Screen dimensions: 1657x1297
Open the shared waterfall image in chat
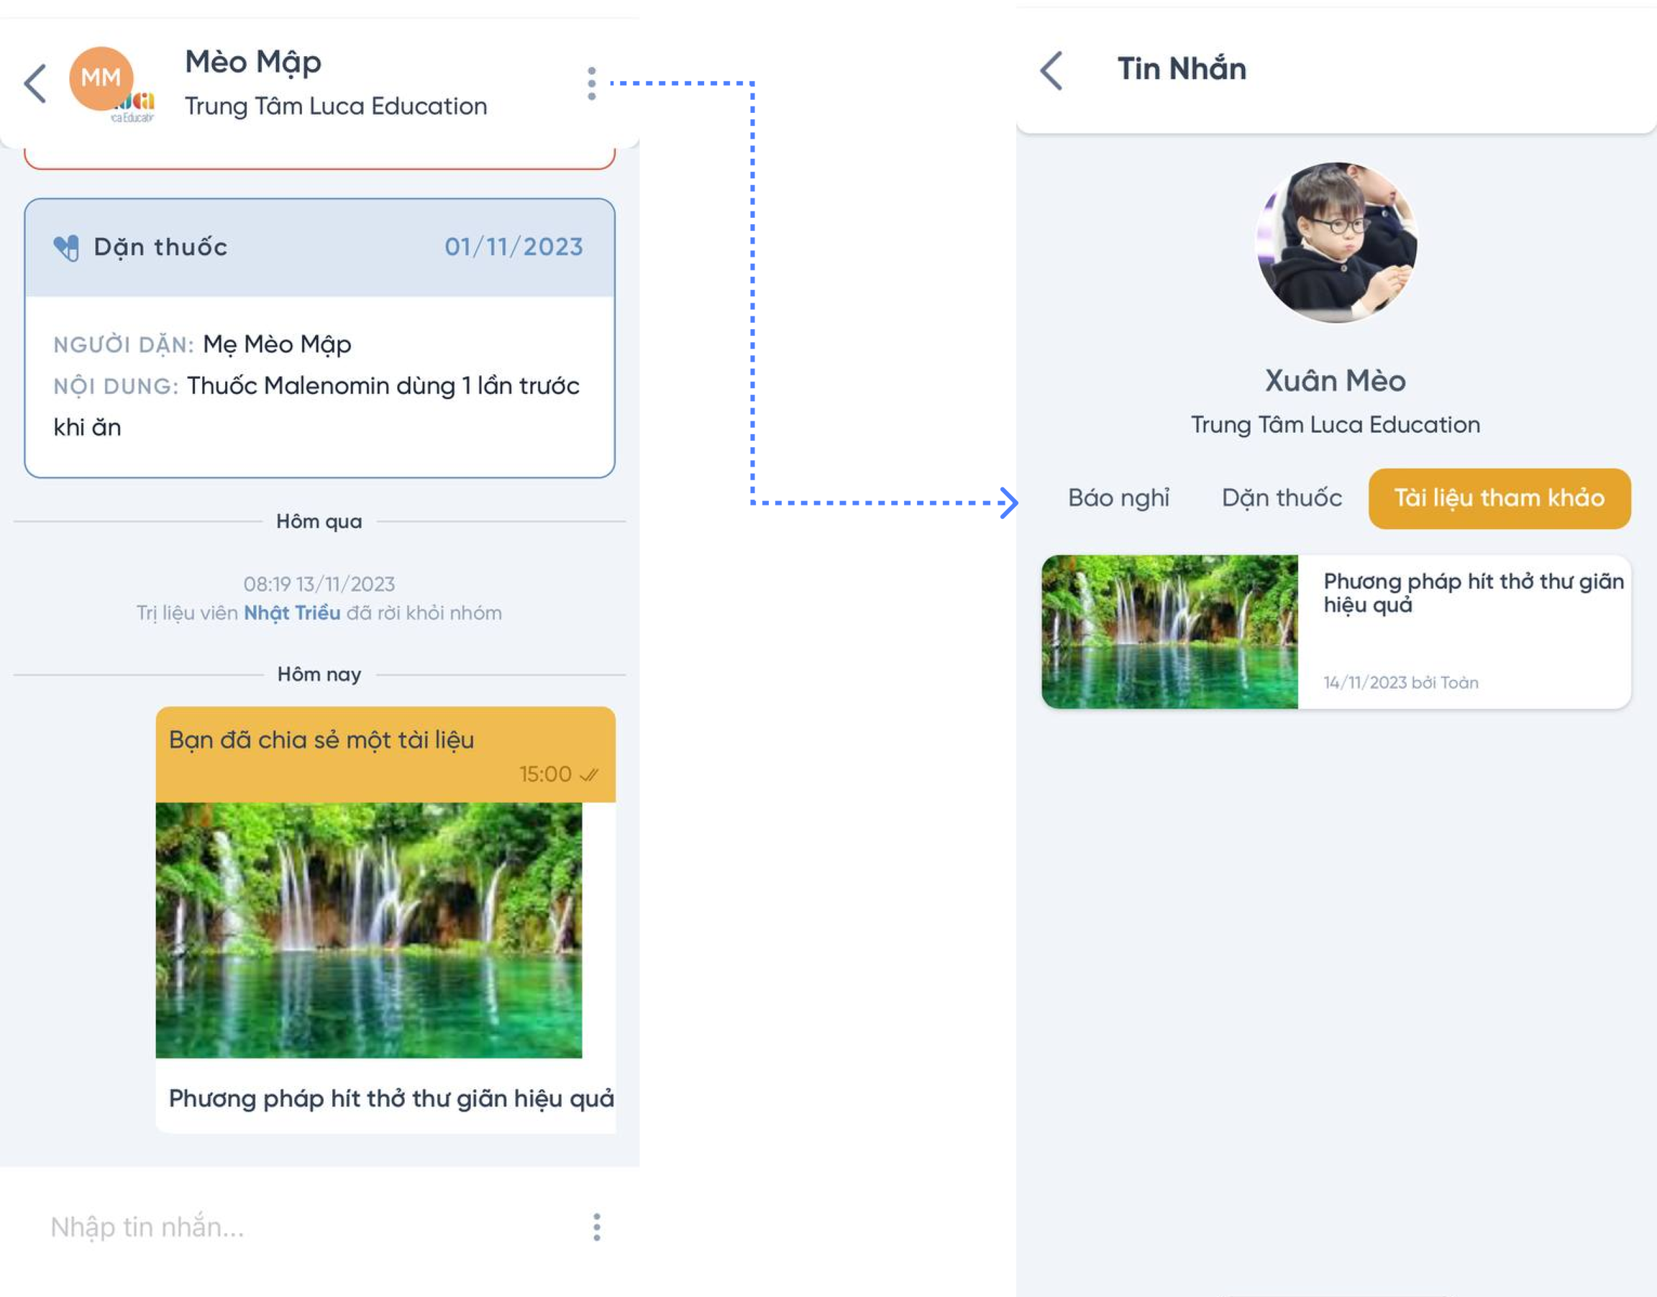pyautogui.click(x=369, y=930)
